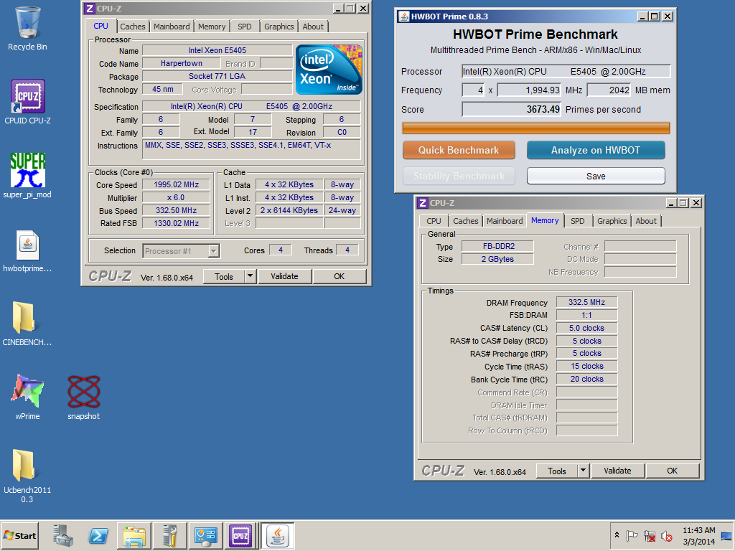Launch wPrime desktop icon

[x=28, y=396]
